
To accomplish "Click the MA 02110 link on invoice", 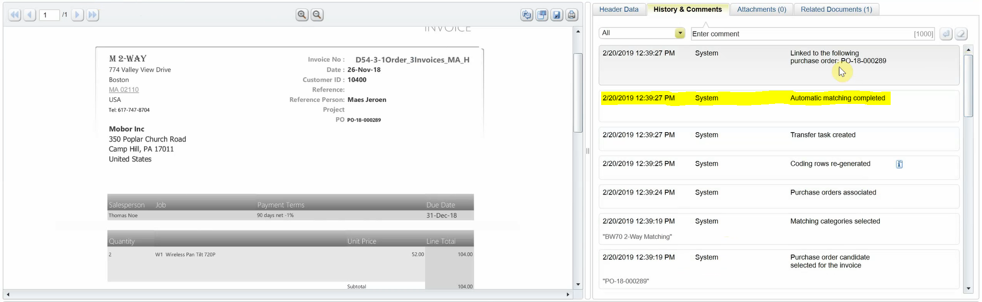I will (124, 90).
